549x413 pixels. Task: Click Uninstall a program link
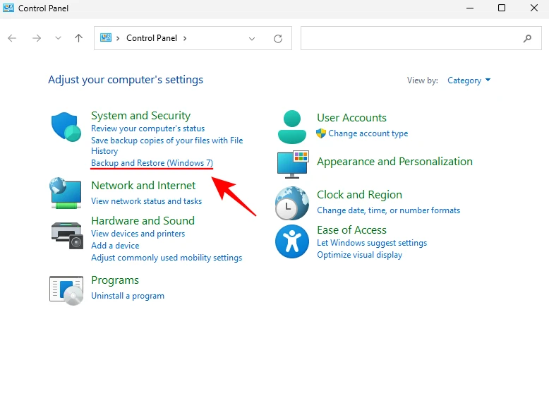pyautogui.click(x=128, y=296)
